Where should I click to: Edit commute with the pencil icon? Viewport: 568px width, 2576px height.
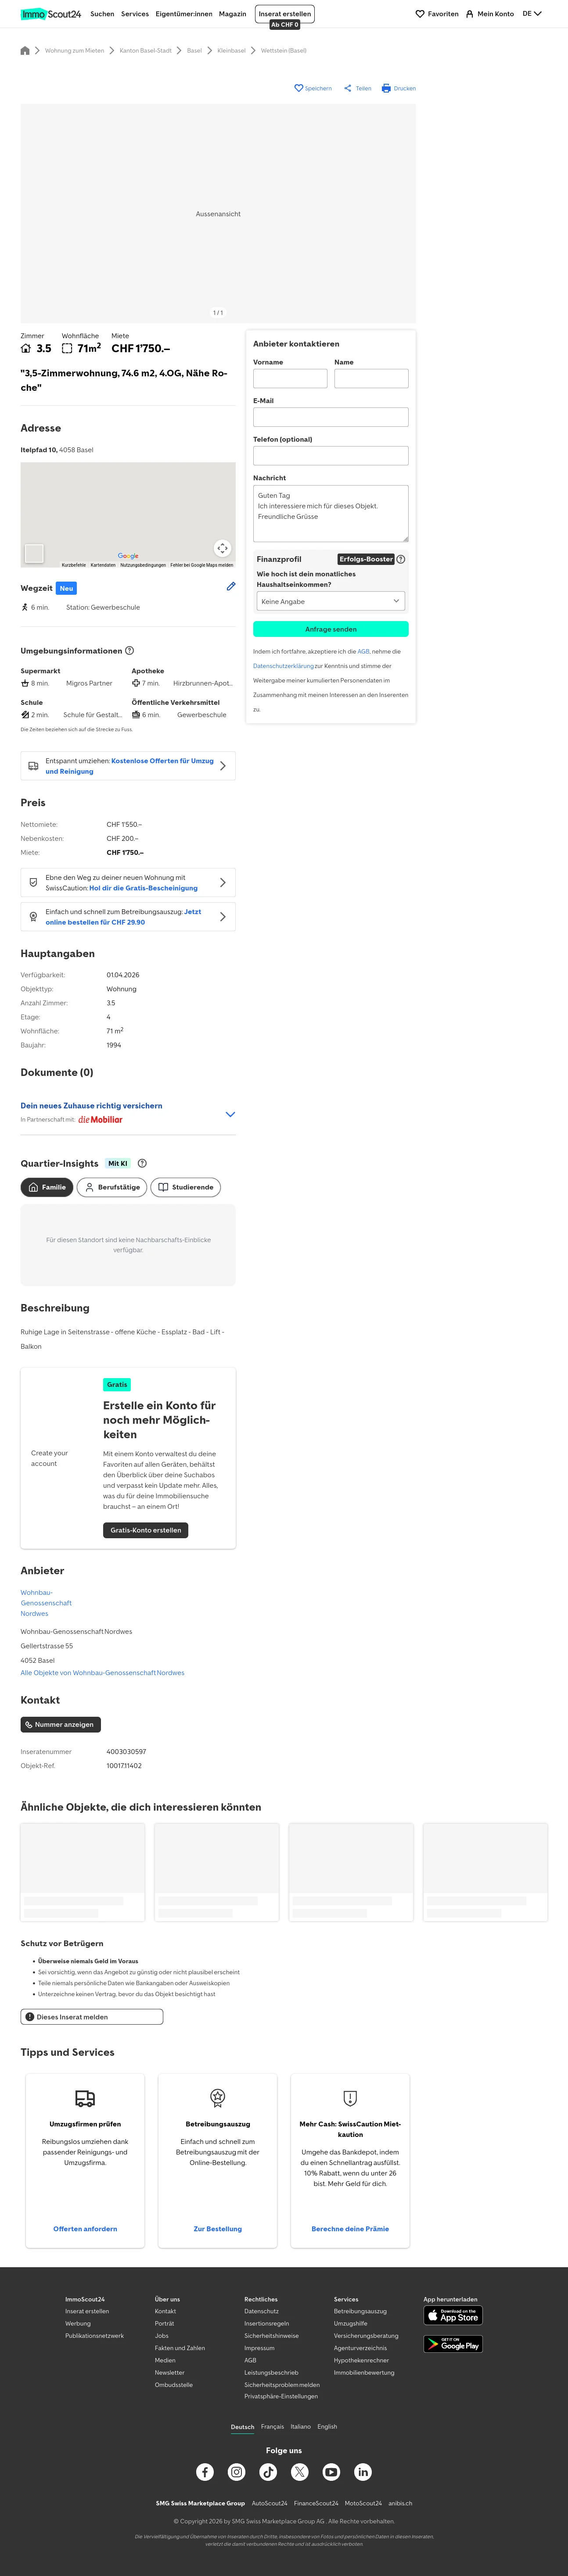(231, 587)
